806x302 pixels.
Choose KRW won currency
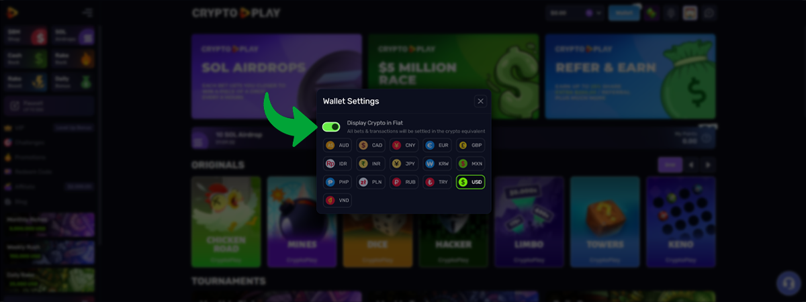(x=437, y=163)
